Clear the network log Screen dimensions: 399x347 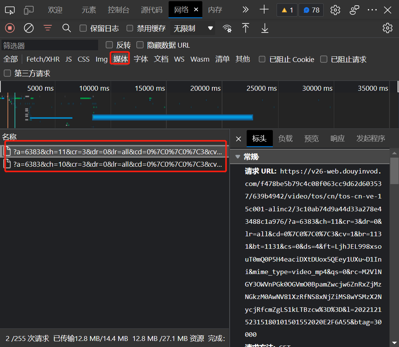[x=29, y=28]
